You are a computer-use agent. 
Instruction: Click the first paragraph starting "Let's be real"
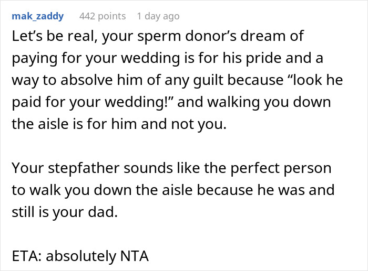pyautogui.click(x=173, y=79)
